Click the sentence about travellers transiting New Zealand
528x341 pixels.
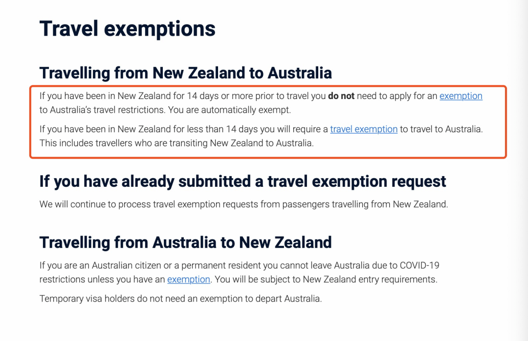(x=176, y=143)
